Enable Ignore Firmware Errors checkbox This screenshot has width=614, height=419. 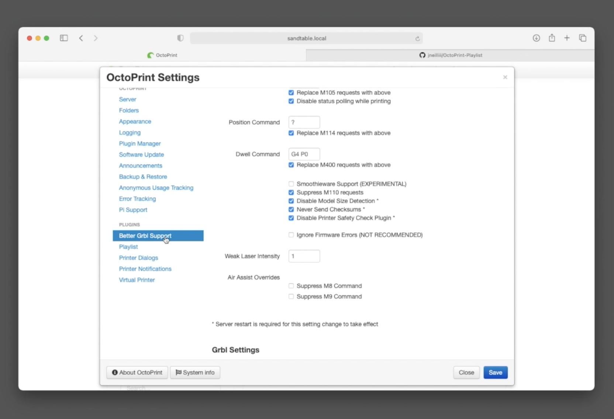291,235
